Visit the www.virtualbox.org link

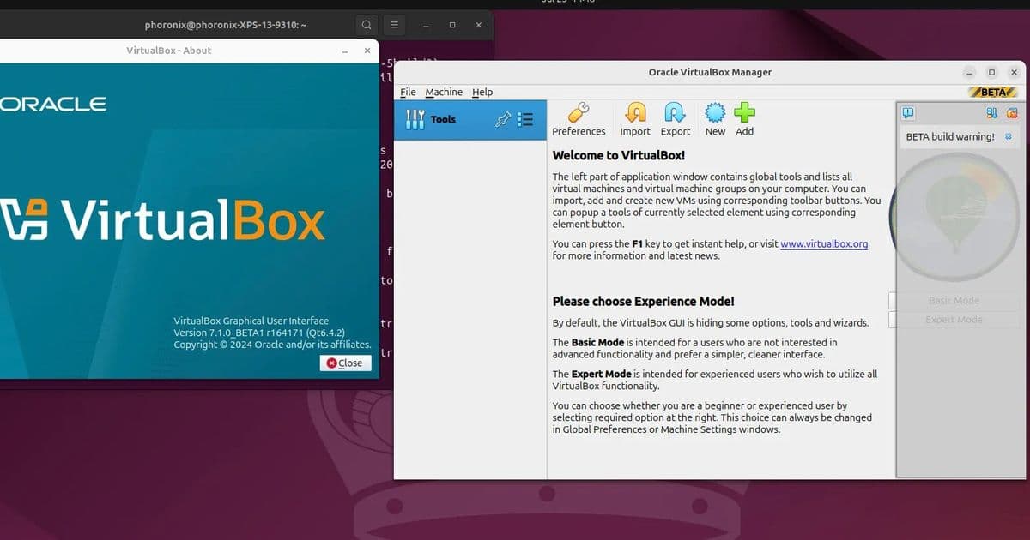point(824,243)
